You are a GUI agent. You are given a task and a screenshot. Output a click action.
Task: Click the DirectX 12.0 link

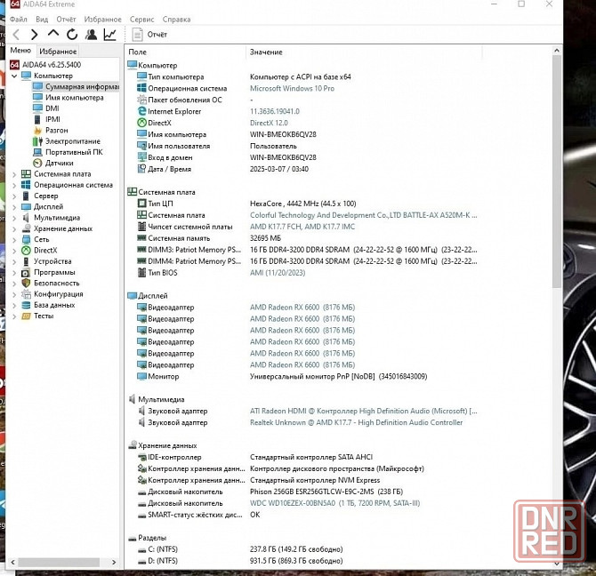pos(269,123)
